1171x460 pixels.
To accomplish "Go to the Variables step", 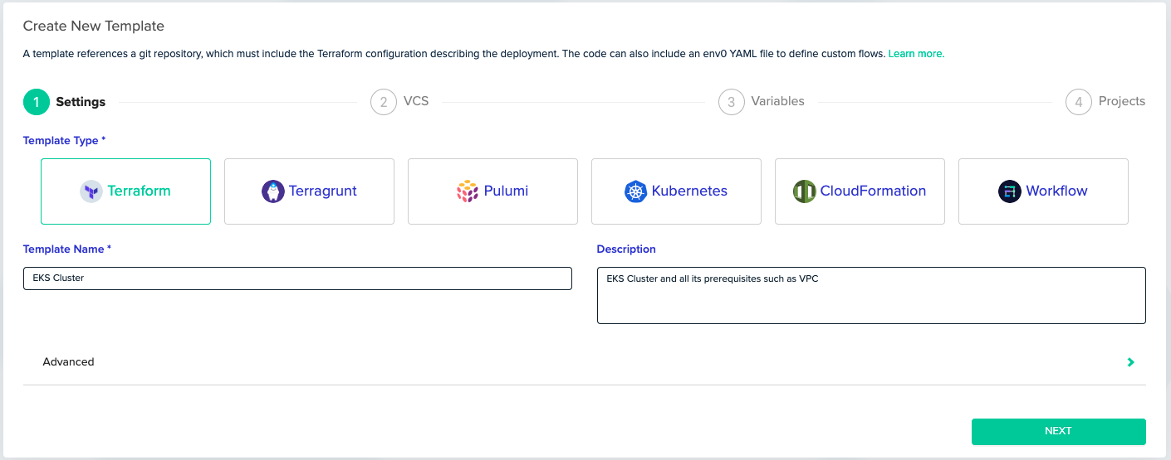I will pos(777,101).
